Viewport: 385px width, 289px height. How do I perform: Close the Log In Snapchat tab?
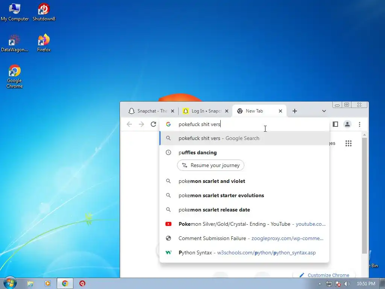coord(227,111)
